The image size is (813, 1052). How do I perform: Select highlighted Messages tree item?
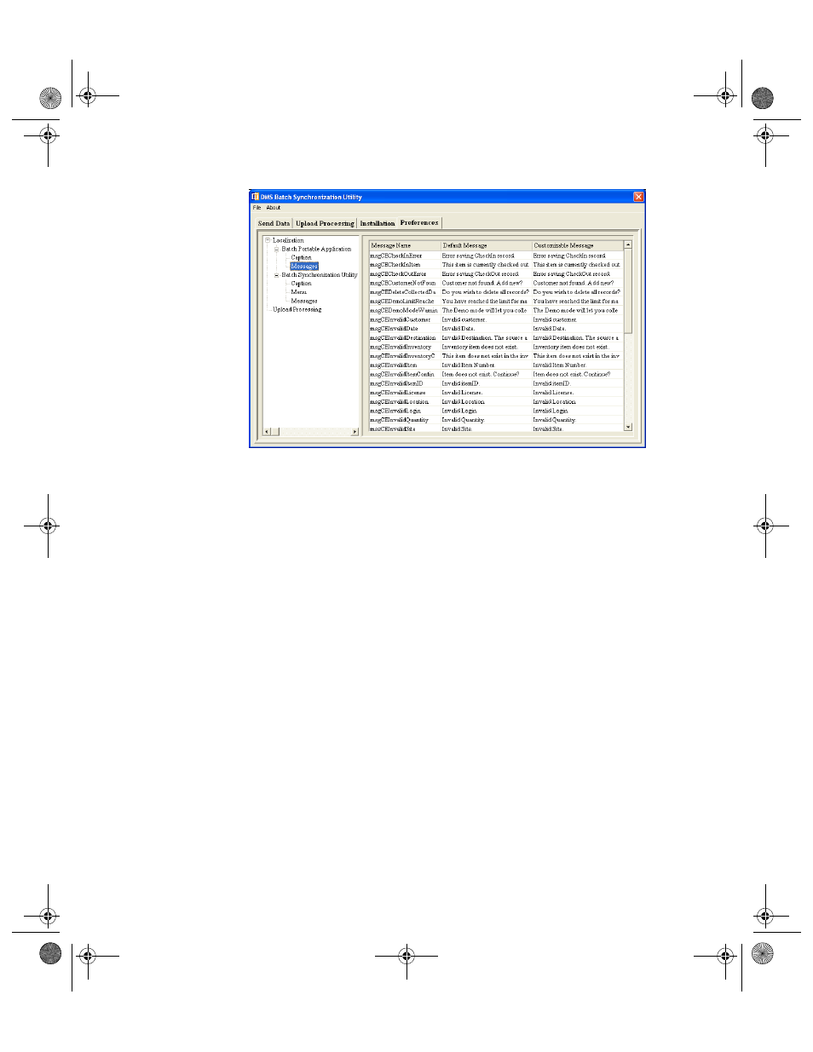coord(304,266)
